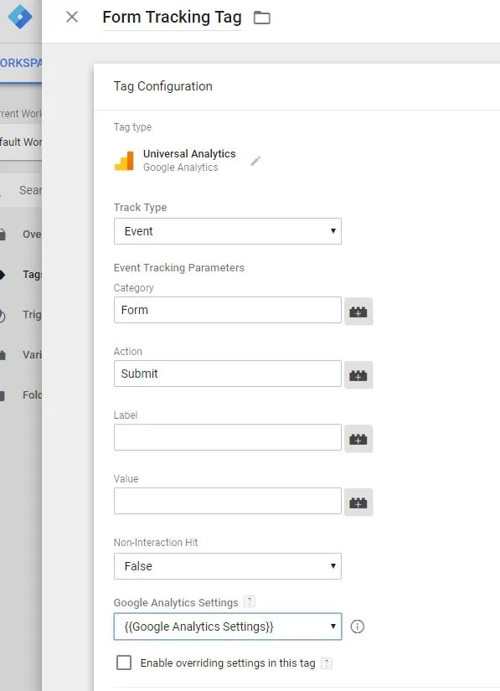This screenshot has width=500, height=691.
Task: Click the Google Tag Manager logo
Action: [x=20, y=17]
